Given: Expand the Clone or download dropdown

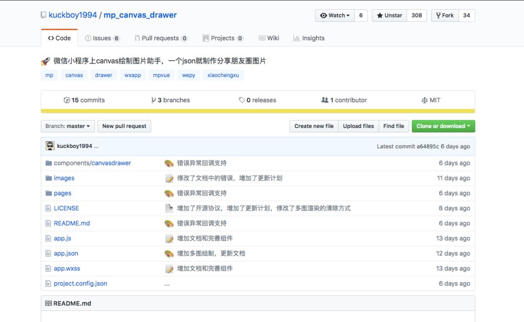Looking at the screenshot, I should click(443, 126).
